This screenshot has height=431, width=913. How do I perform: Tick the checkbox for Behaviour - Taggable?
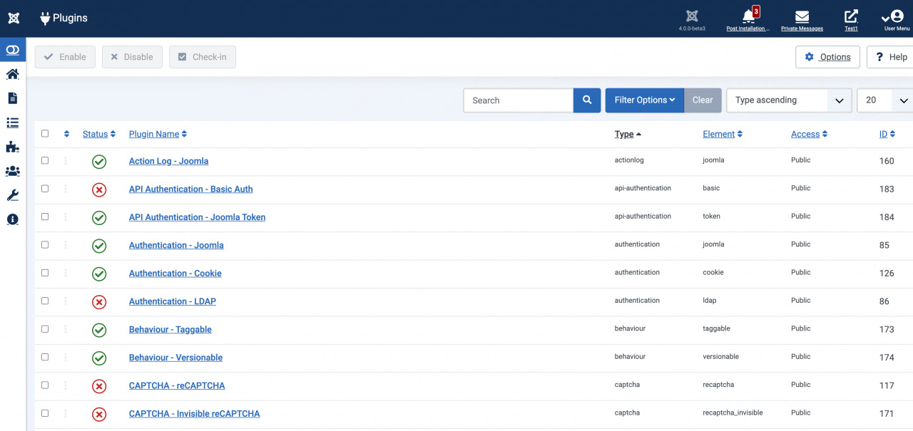[45, 328]
